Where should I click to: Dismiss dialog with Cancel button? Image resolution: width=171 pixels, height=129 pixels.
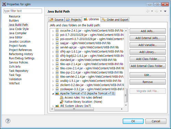click(x=156, y=121)
